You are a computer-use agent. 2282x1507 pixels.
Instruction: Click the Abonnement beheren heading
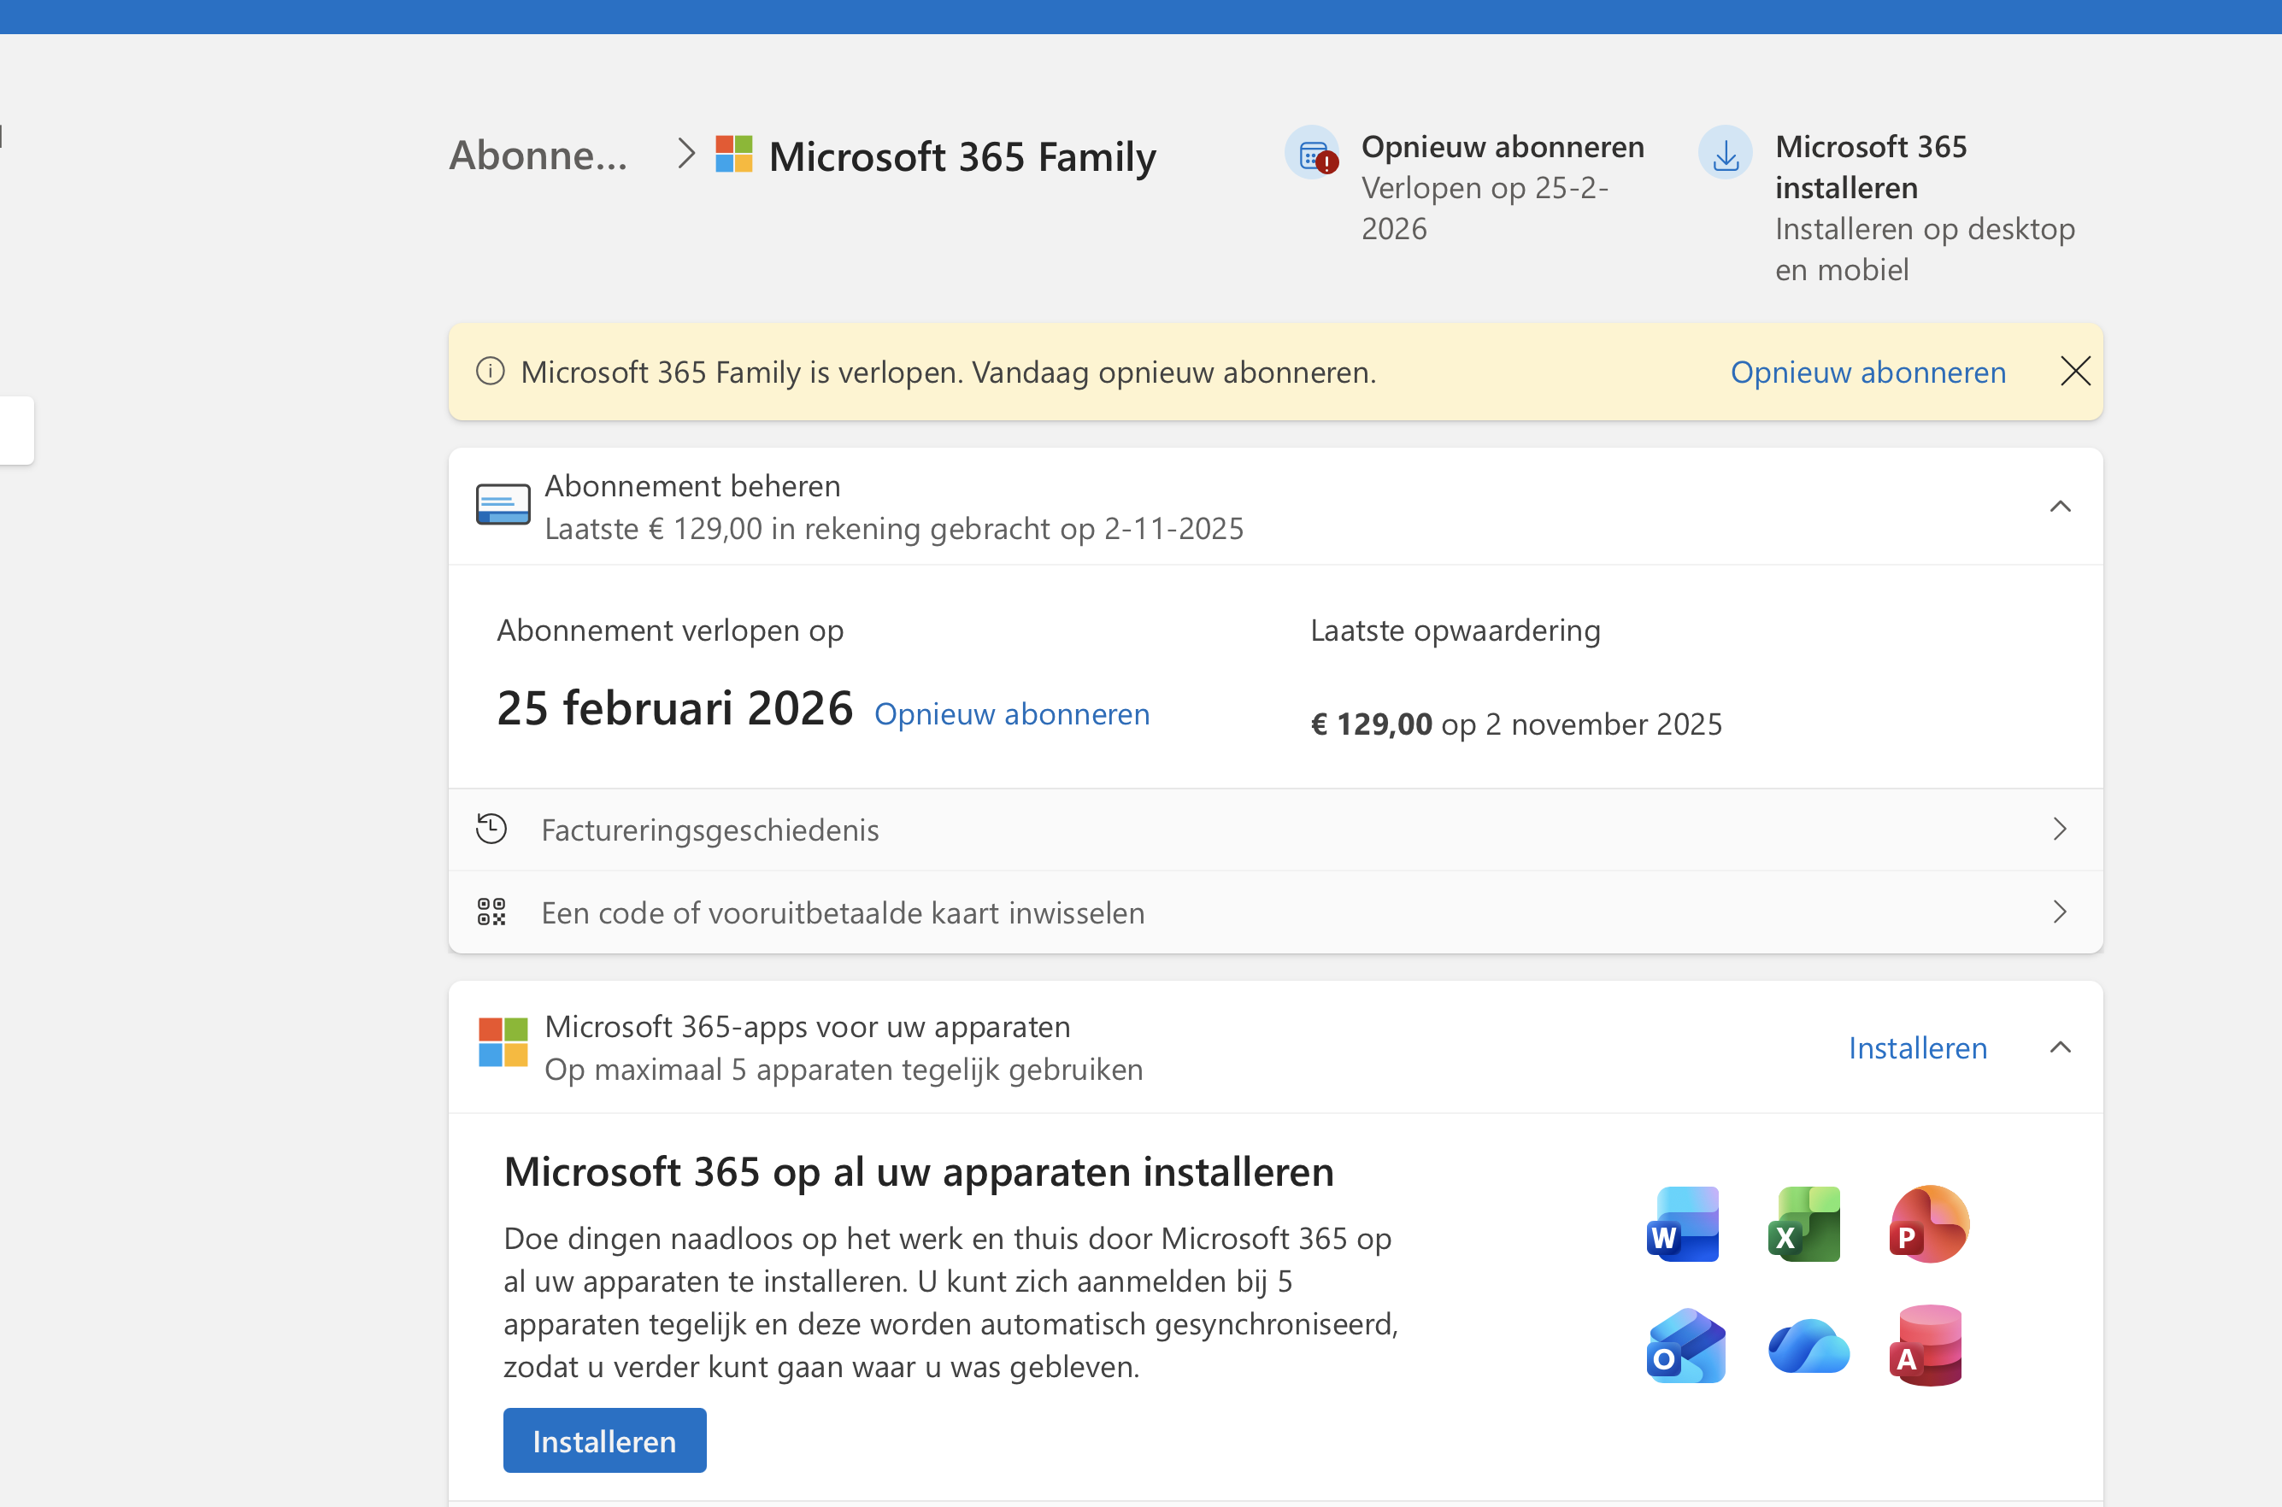692,485
